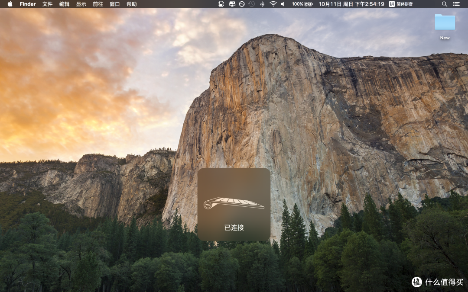Open the 显示 menu
This screenshot has height=292, width=468.
point(81,4)
